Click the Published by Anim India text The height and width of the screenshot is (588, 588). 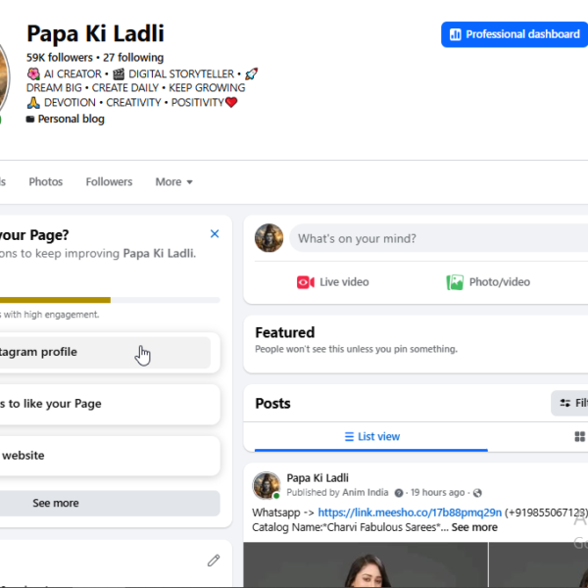(x=337, y=492)
